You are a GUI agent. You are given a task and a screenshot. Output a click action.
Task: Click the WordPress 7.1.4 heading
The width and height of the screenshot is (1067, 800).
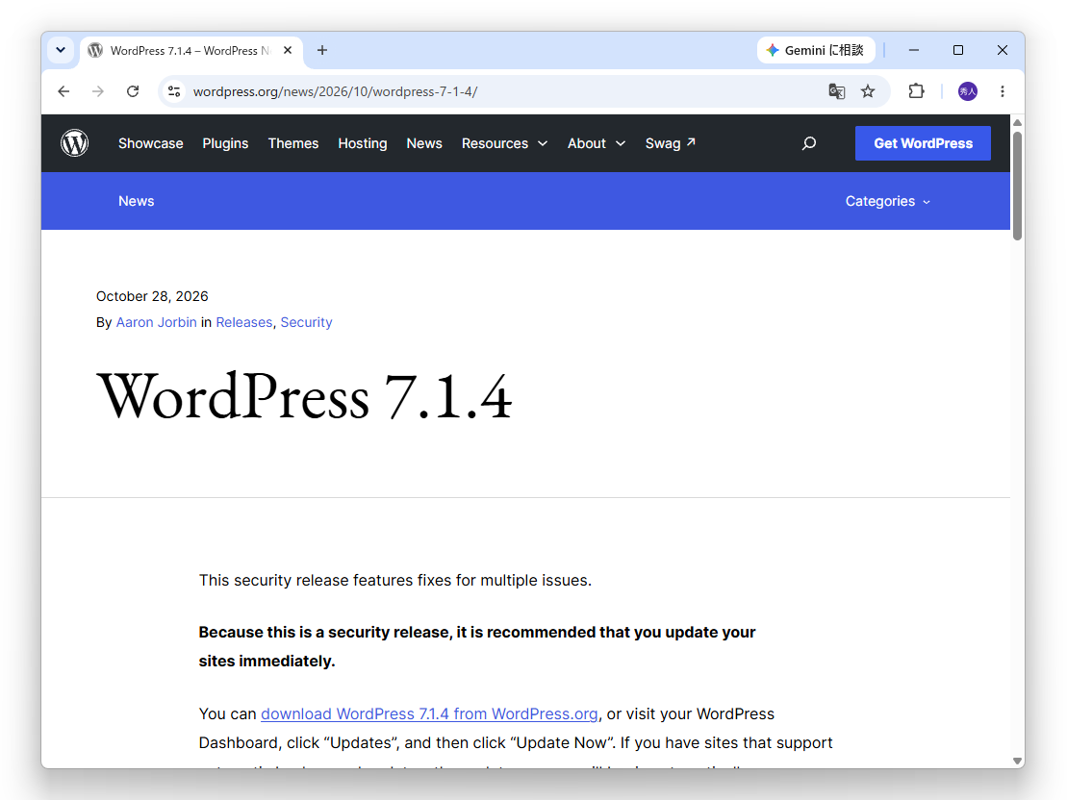(304, 396)
